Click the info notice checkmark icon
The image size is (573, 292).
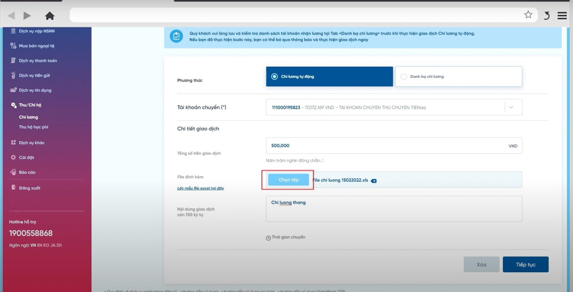[176, 36]
